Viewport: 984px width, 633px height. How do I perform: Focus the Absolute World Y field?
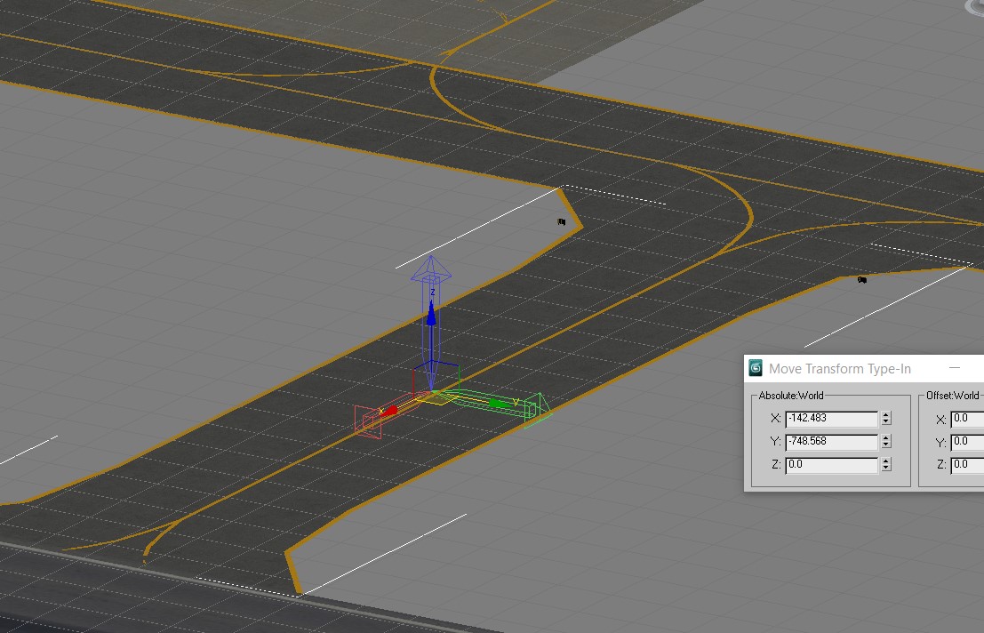pyautogui.click(x=831, y=442)
